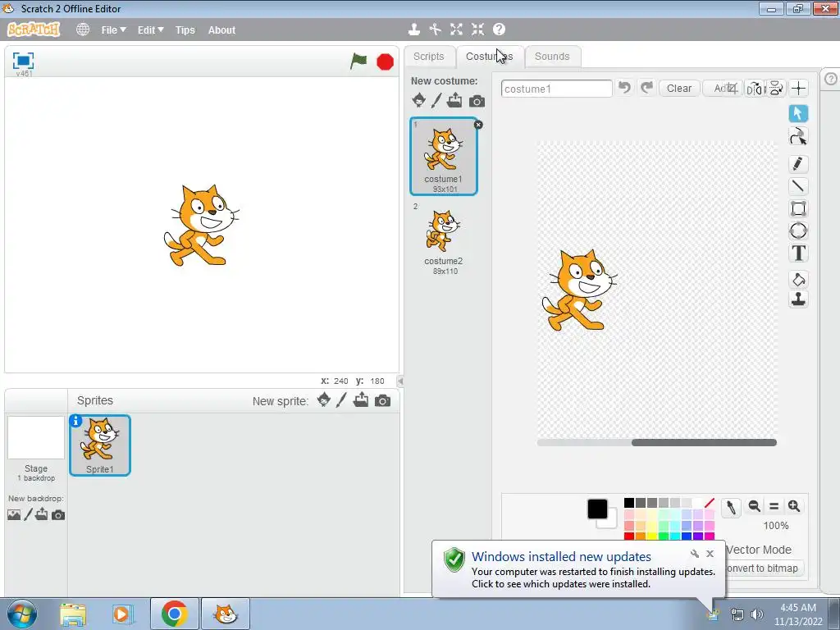Screen dimensions: 840x630
Task: Click the Shrink sprite icon
Action: pos(478,30)
